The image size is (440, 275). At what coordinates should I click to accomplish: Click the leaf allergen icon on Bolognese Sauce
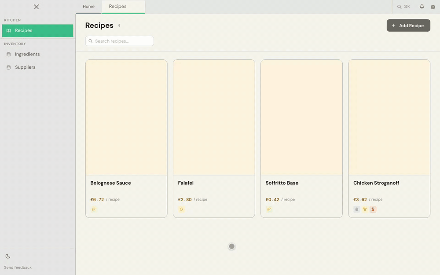pyautogui.click(x=94, y=209)
